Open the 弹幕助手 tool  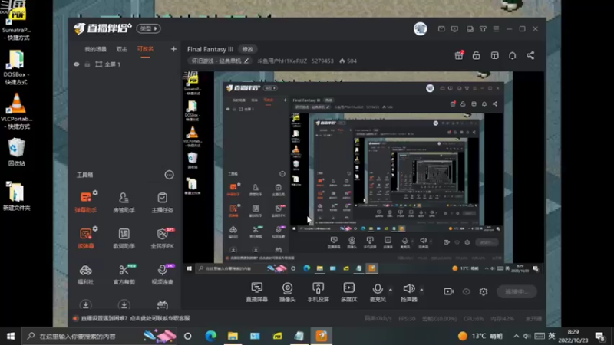tap(86, 202)
